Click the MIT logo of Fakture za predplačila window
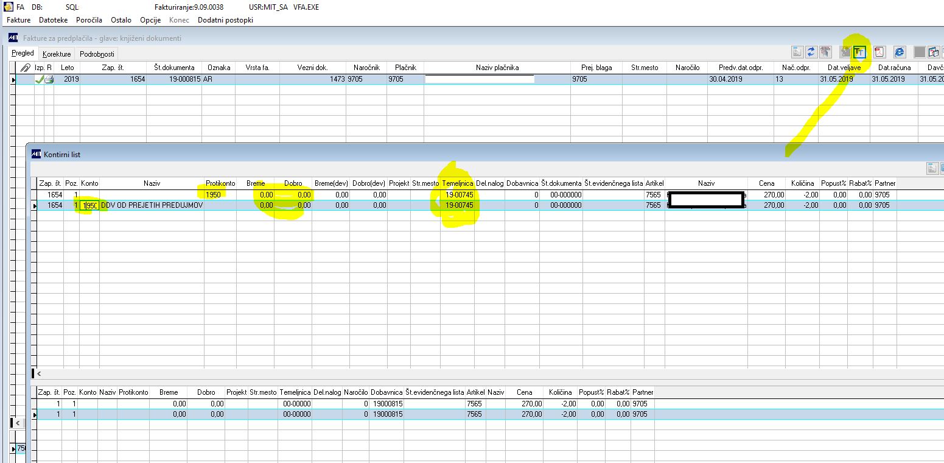Viewport: 944px width, 463px height. pos(14,38)
